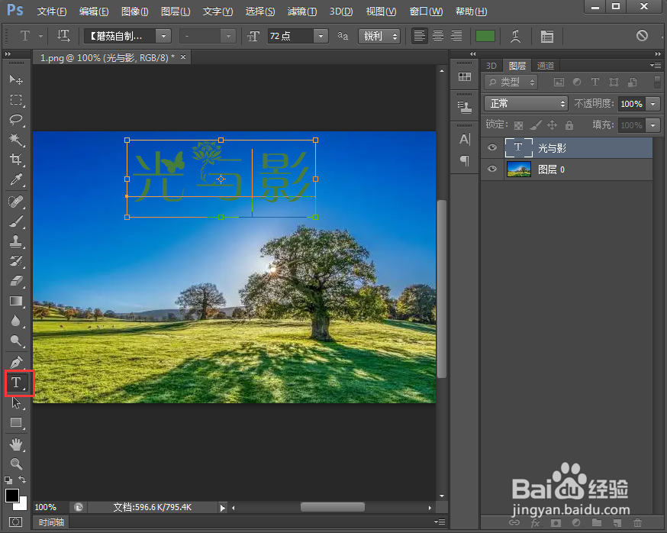667x533 pixels.
Task: Select the Eyedropper tool
Action: point(16,179)
